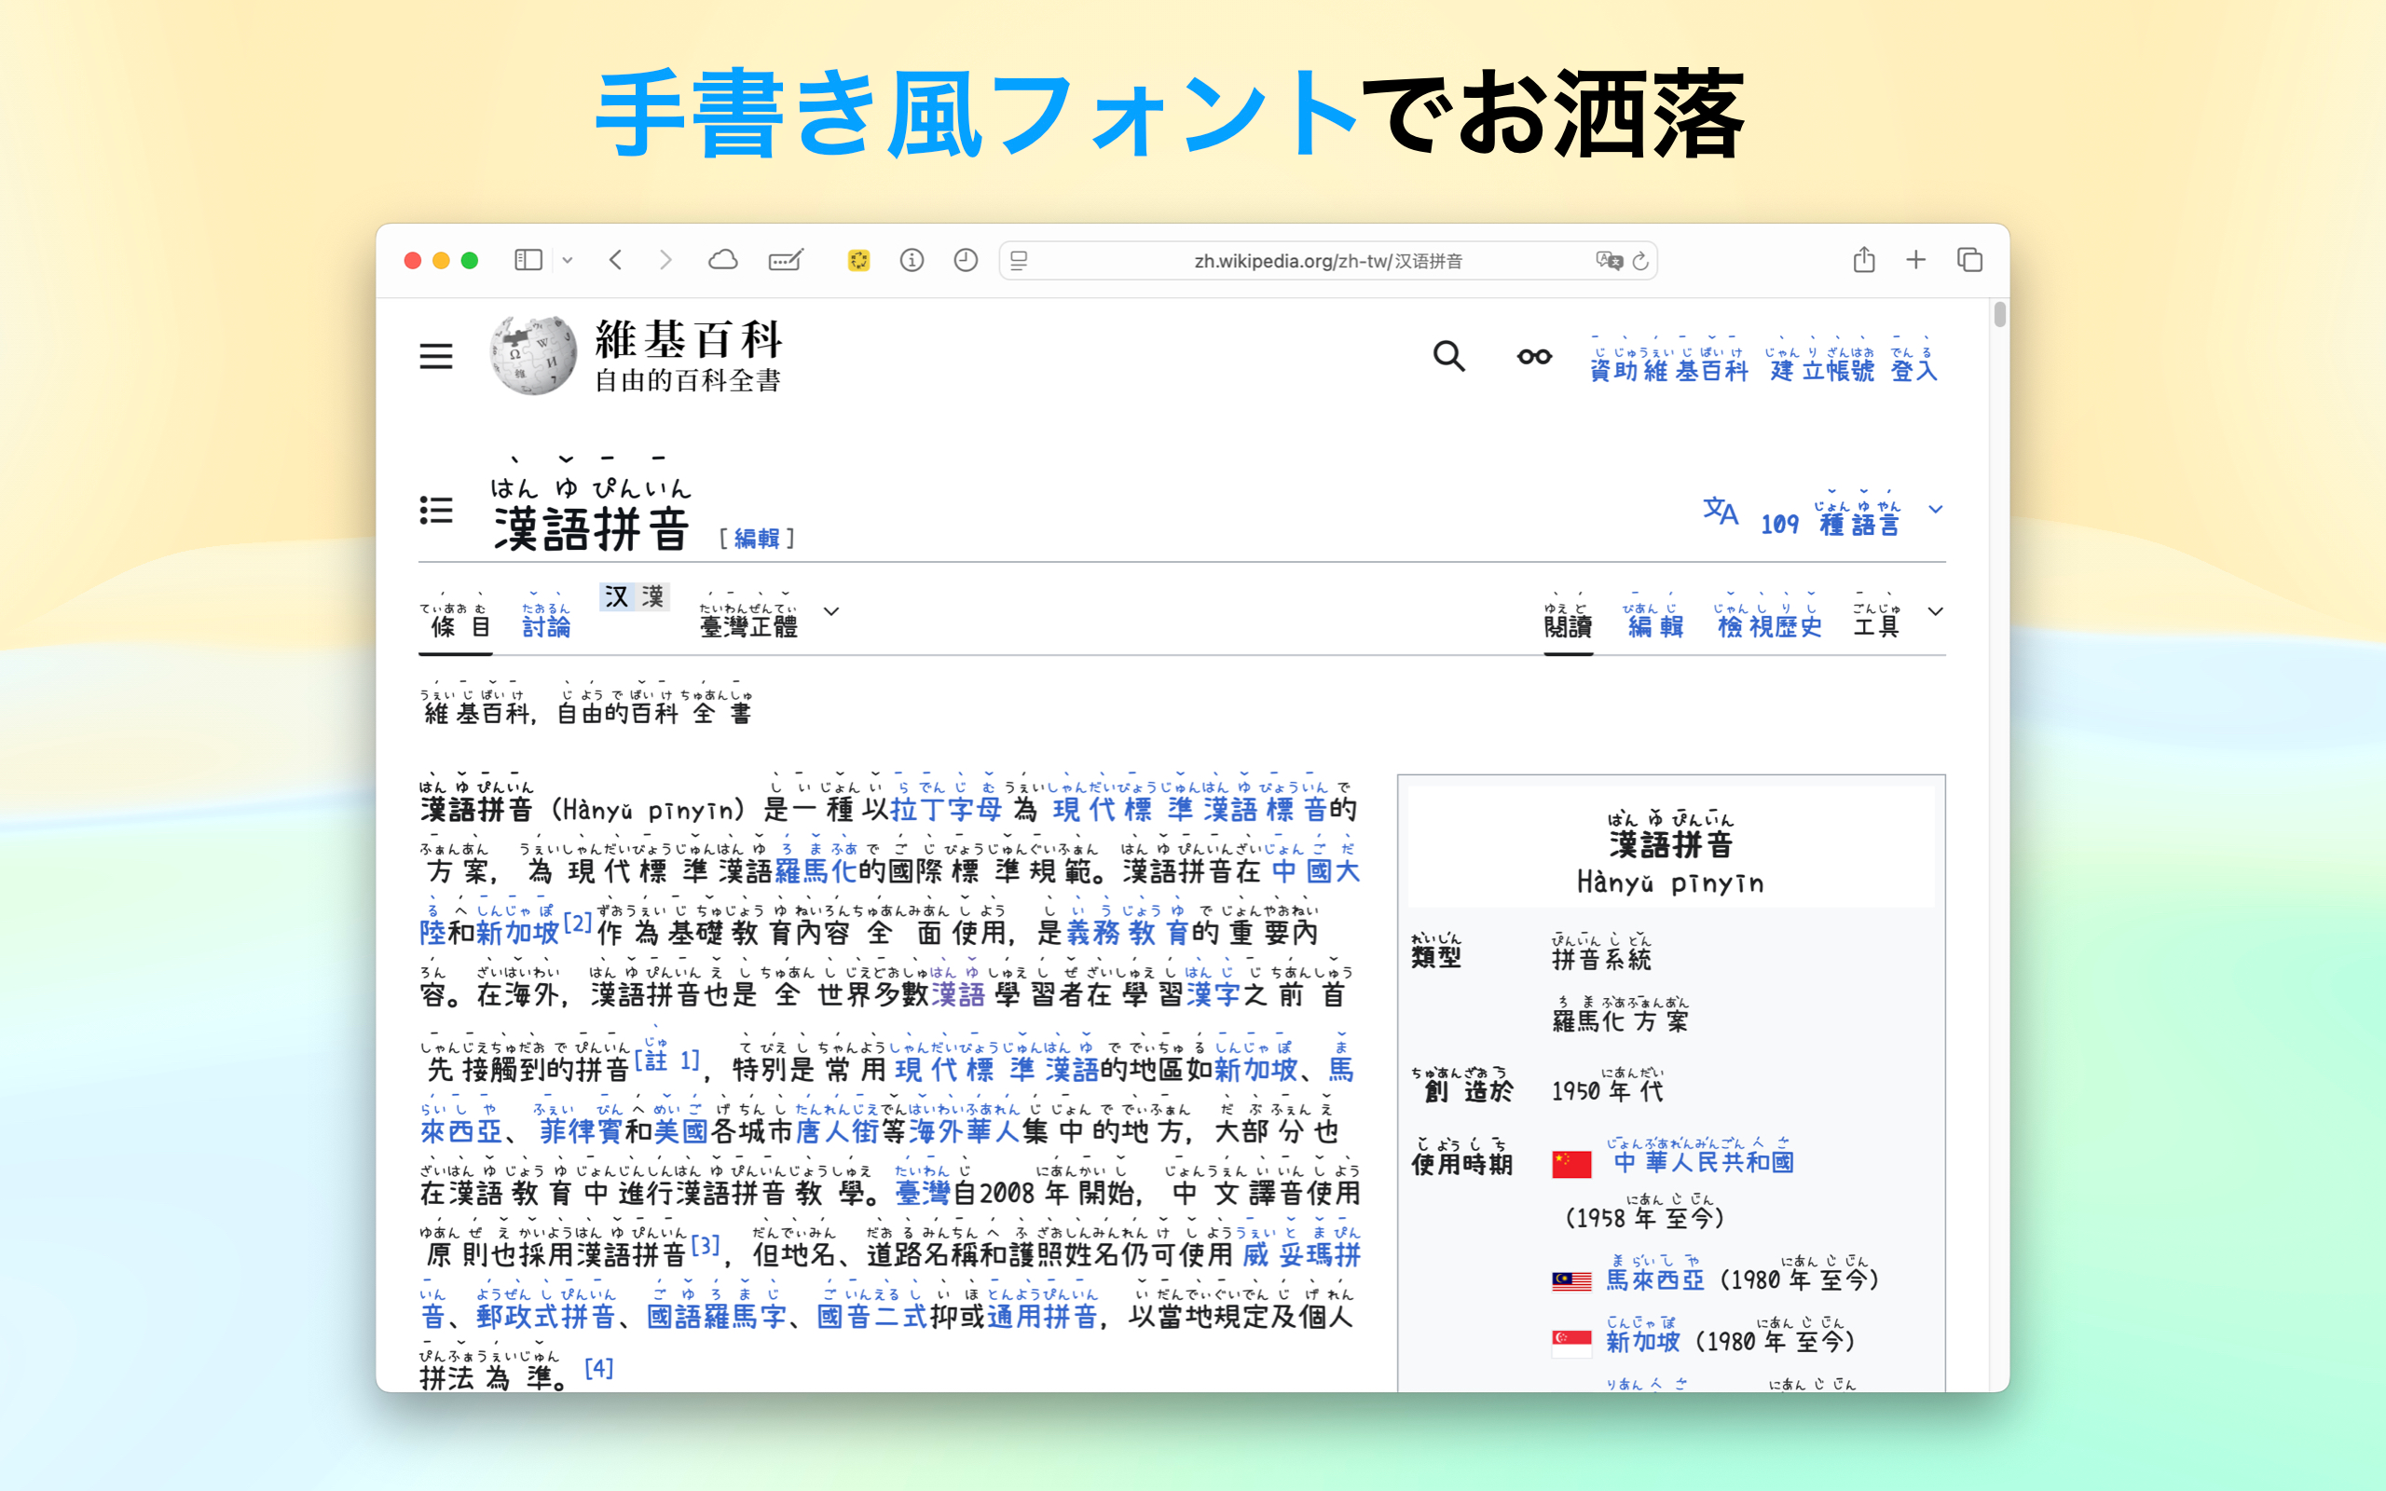Open the 新加坡 link after 和
This screenshot has height=1491, width=2386.
tap(516, 933)
